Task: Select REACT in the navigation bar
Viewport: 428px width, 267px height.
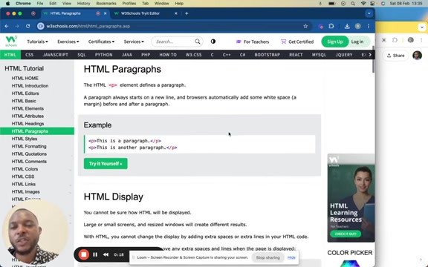Action: [296, 55]
